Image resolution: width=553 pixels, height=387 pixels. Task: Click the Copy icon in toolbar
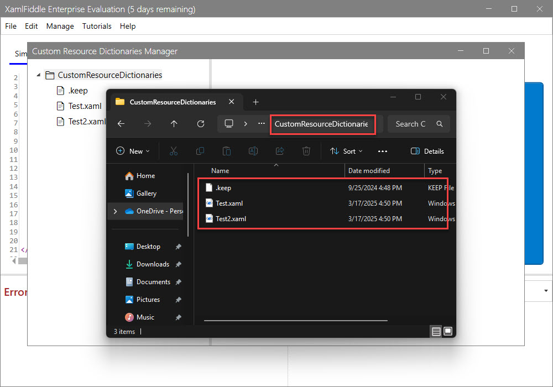coord(200,151)
